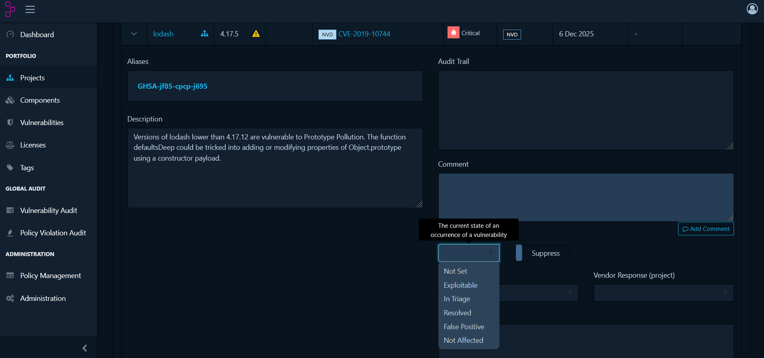Click the Vulnerability Audit tasks icon

tap(10, 210)
